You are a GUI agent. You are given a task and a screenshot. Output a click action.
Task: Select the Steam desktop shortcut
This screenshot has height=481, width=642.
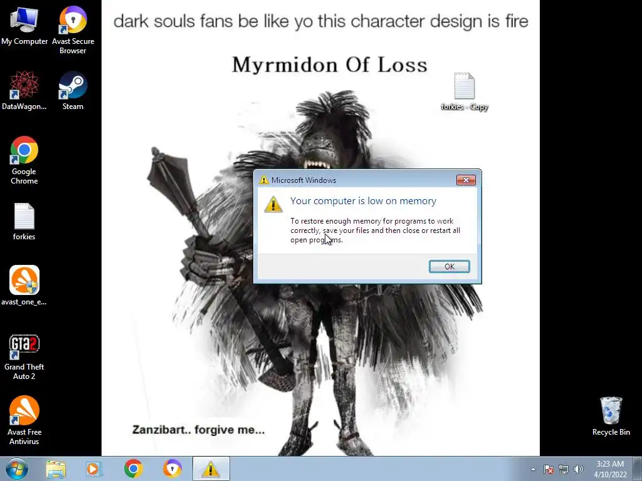point(73,90)
